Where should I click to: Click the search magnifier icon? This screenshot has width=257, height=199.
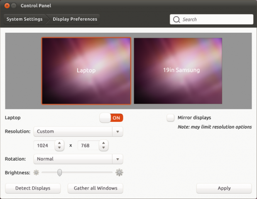[176, 19]
